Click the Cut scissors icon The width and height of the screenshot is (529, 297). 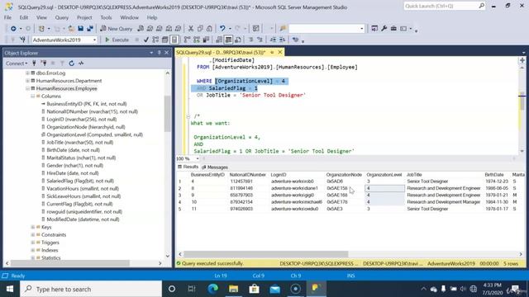[191, 29]
